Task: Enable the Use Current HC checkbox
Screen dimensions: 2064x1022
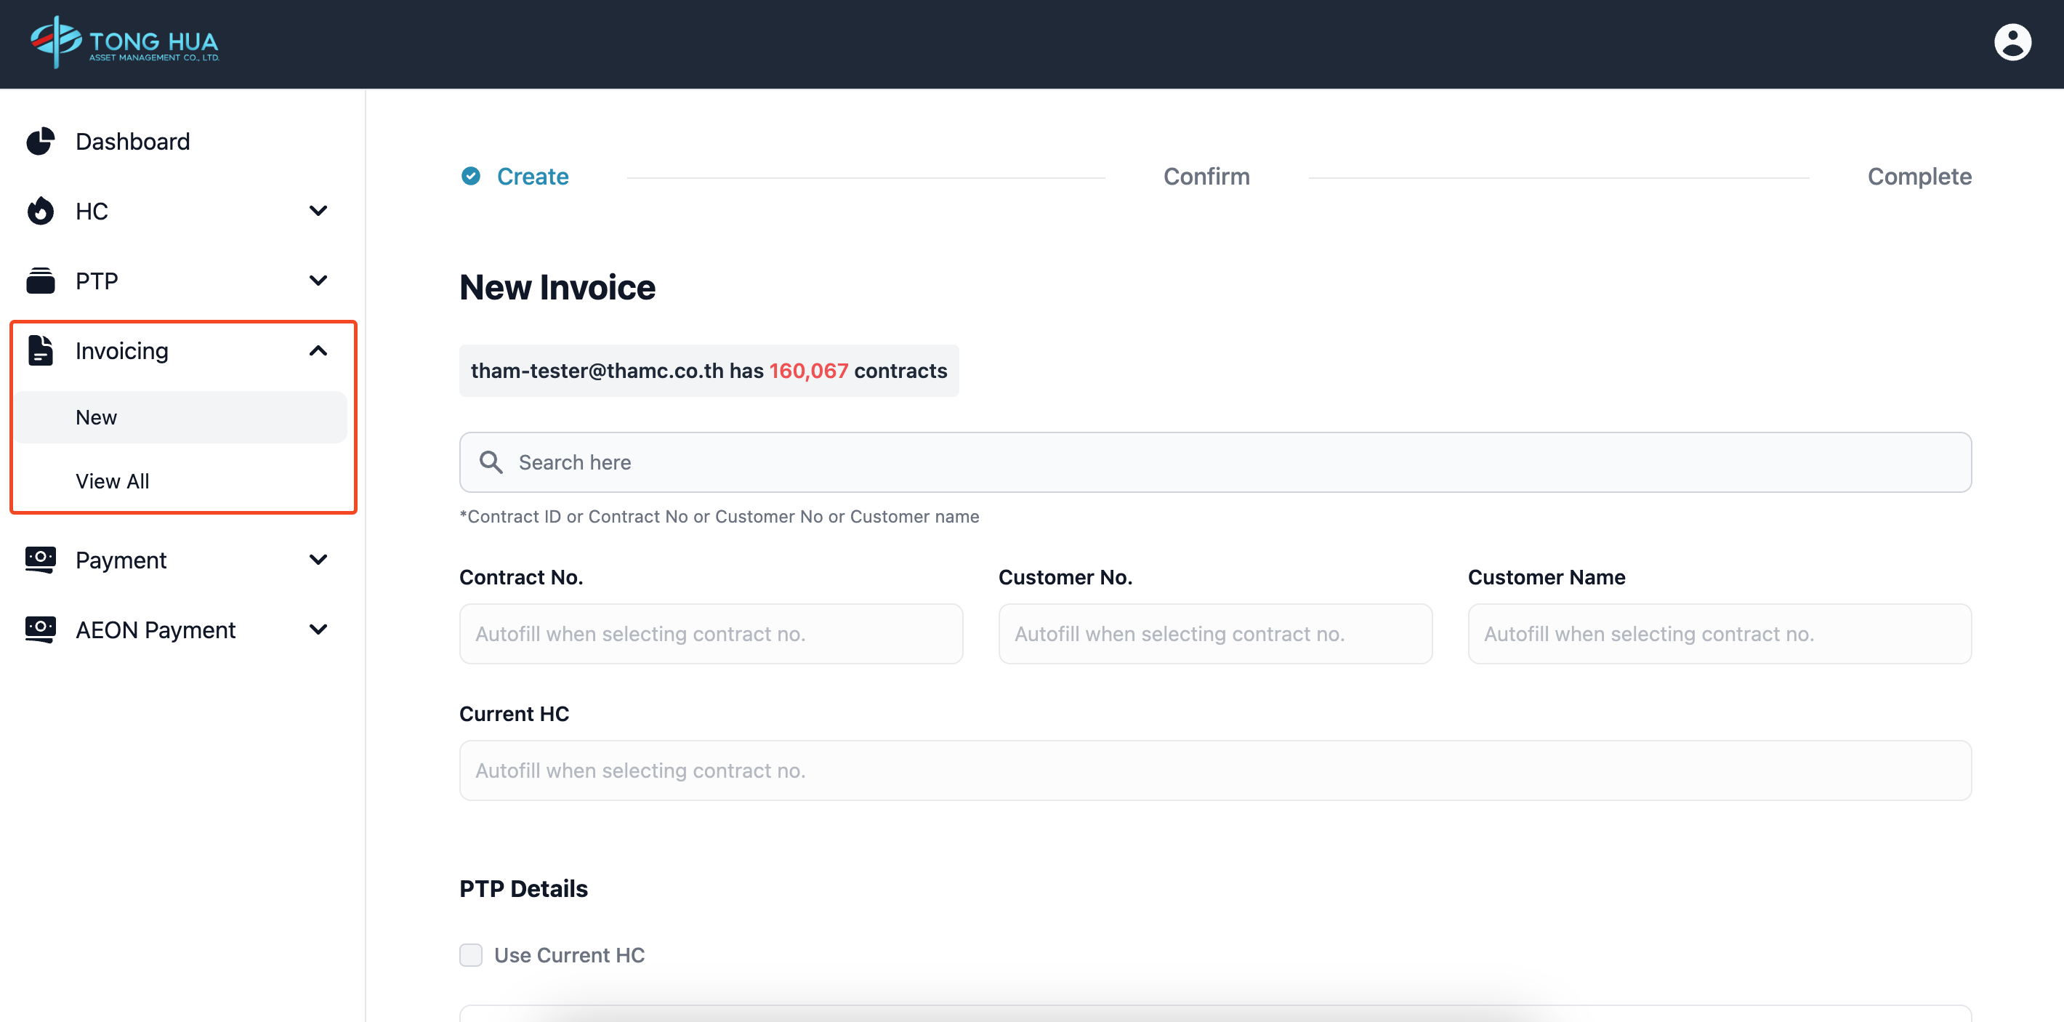Action: [x=471, y=954]
